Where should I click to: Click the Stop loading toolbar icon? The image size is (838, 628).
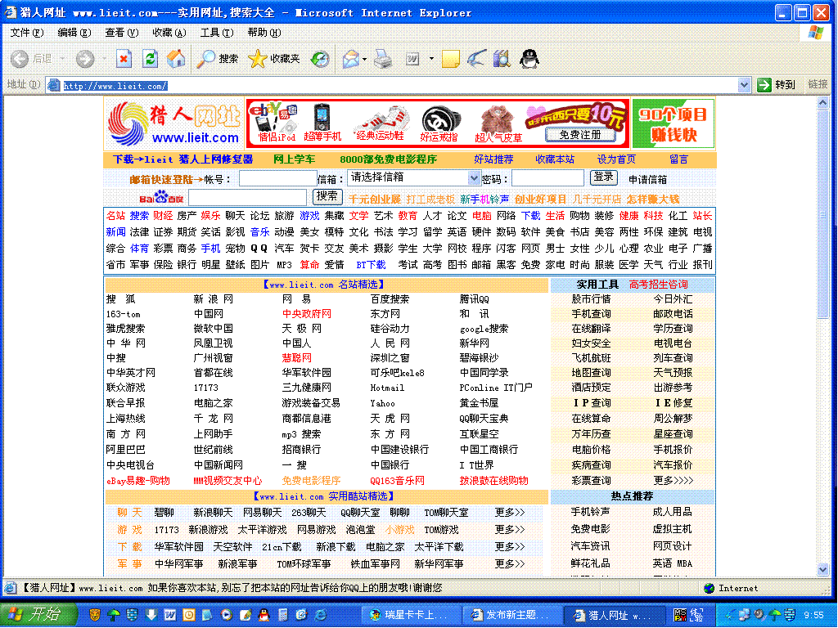124,59
